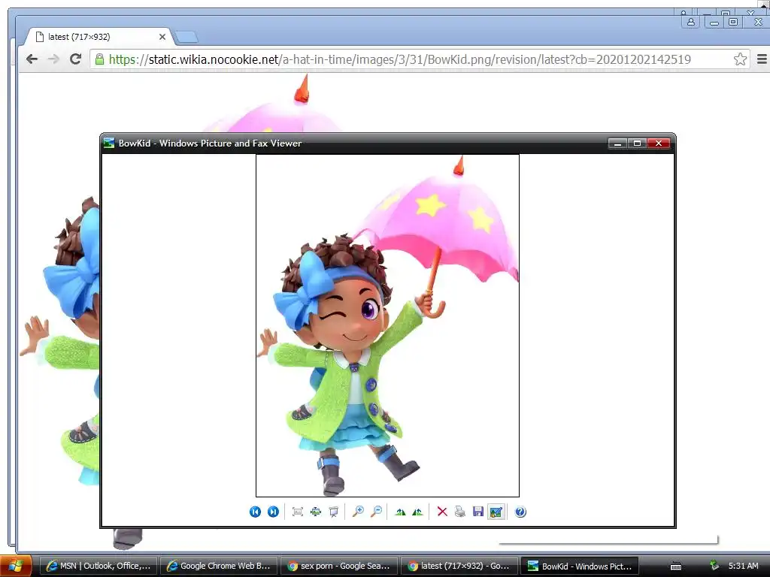Go to the previous image in Picture Viewer
This screenshot has width=770, height=577.
pos(255,512)
